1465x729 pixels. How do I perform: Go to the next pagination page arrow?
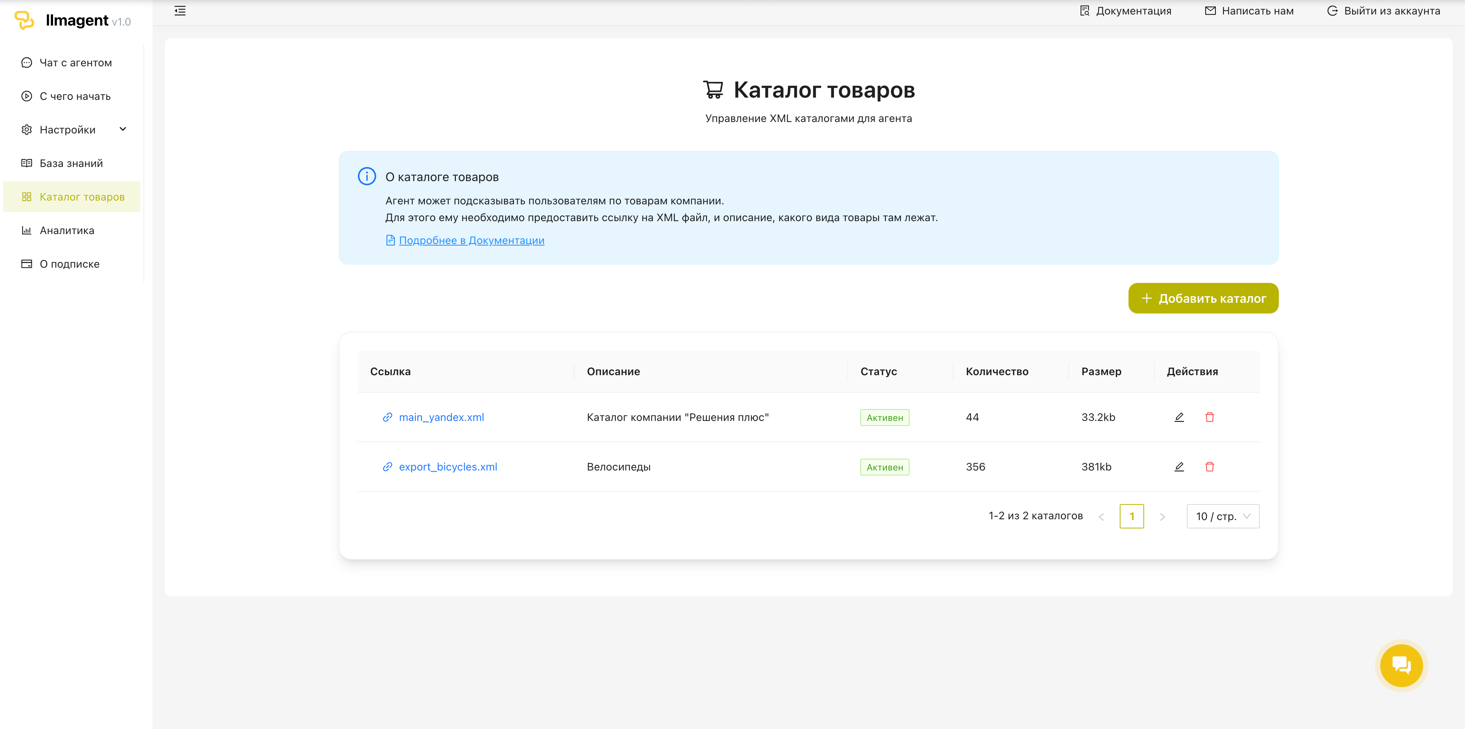pos(1162,517)
